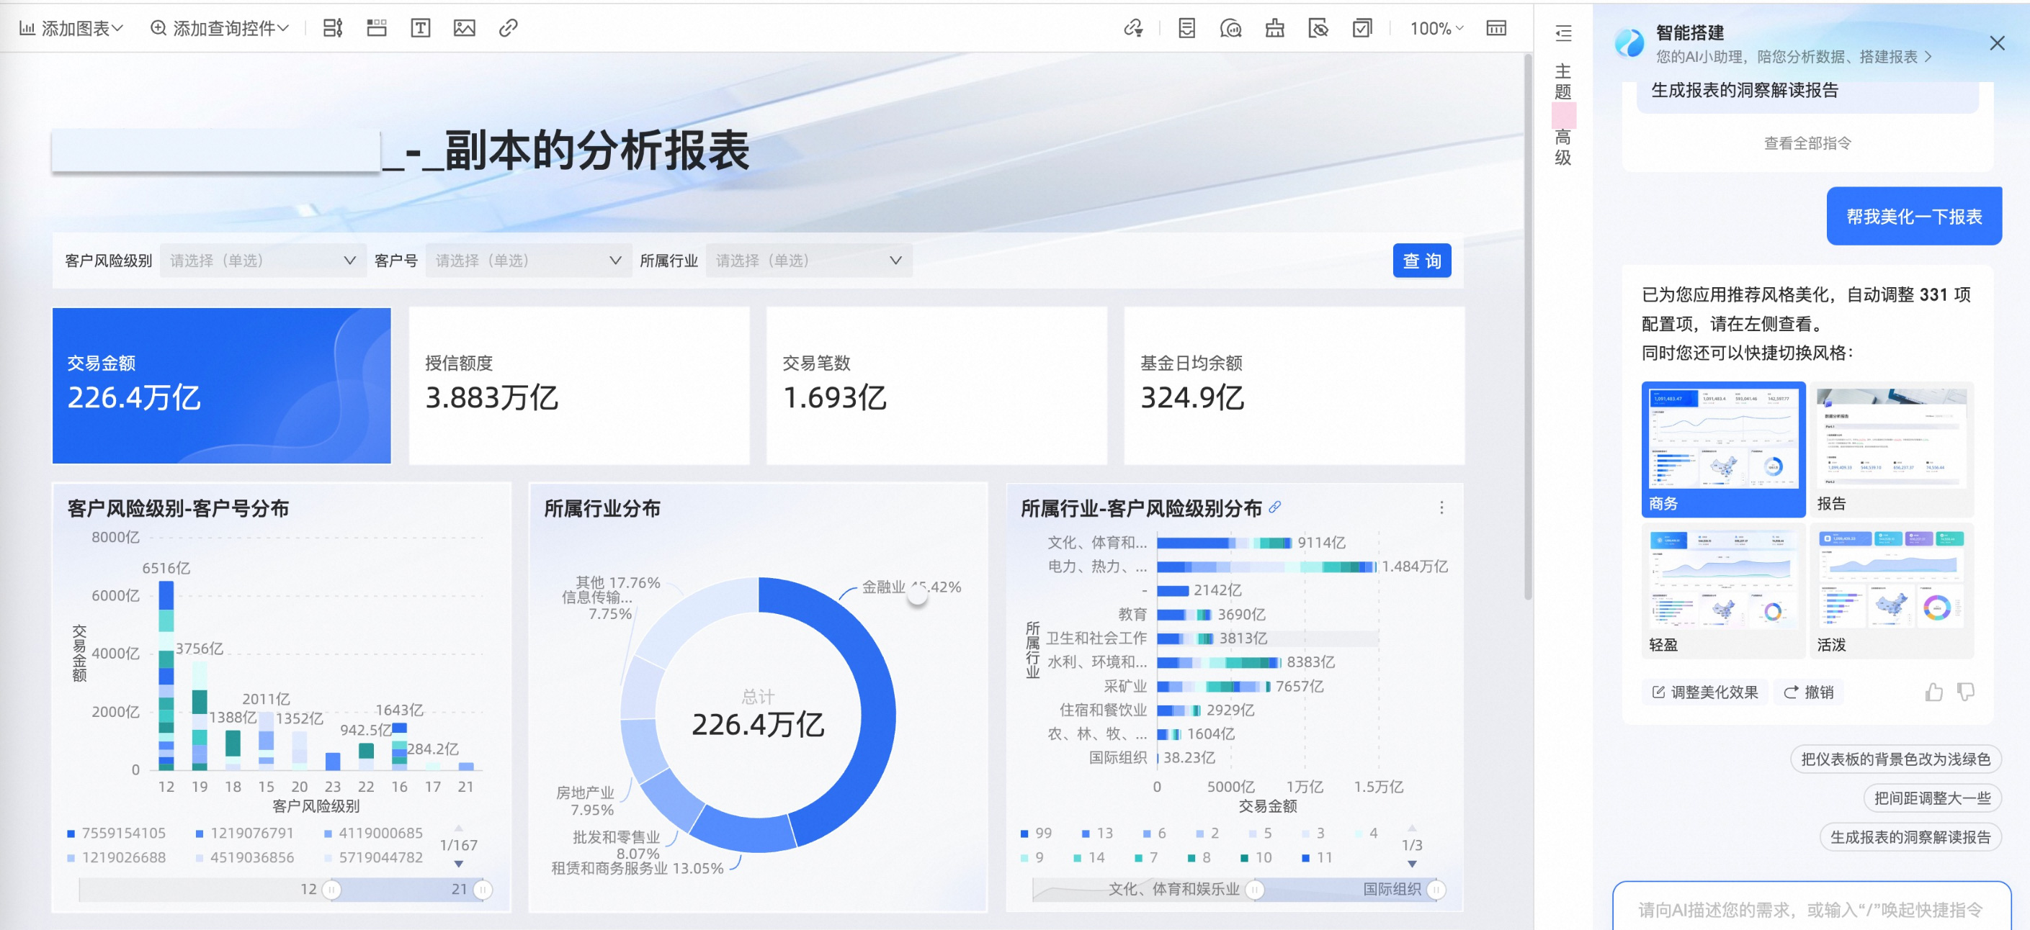Open the three-dot menu of risk distribution chart
Screen dimensions: 2030x930
[x=1441, y=508]
